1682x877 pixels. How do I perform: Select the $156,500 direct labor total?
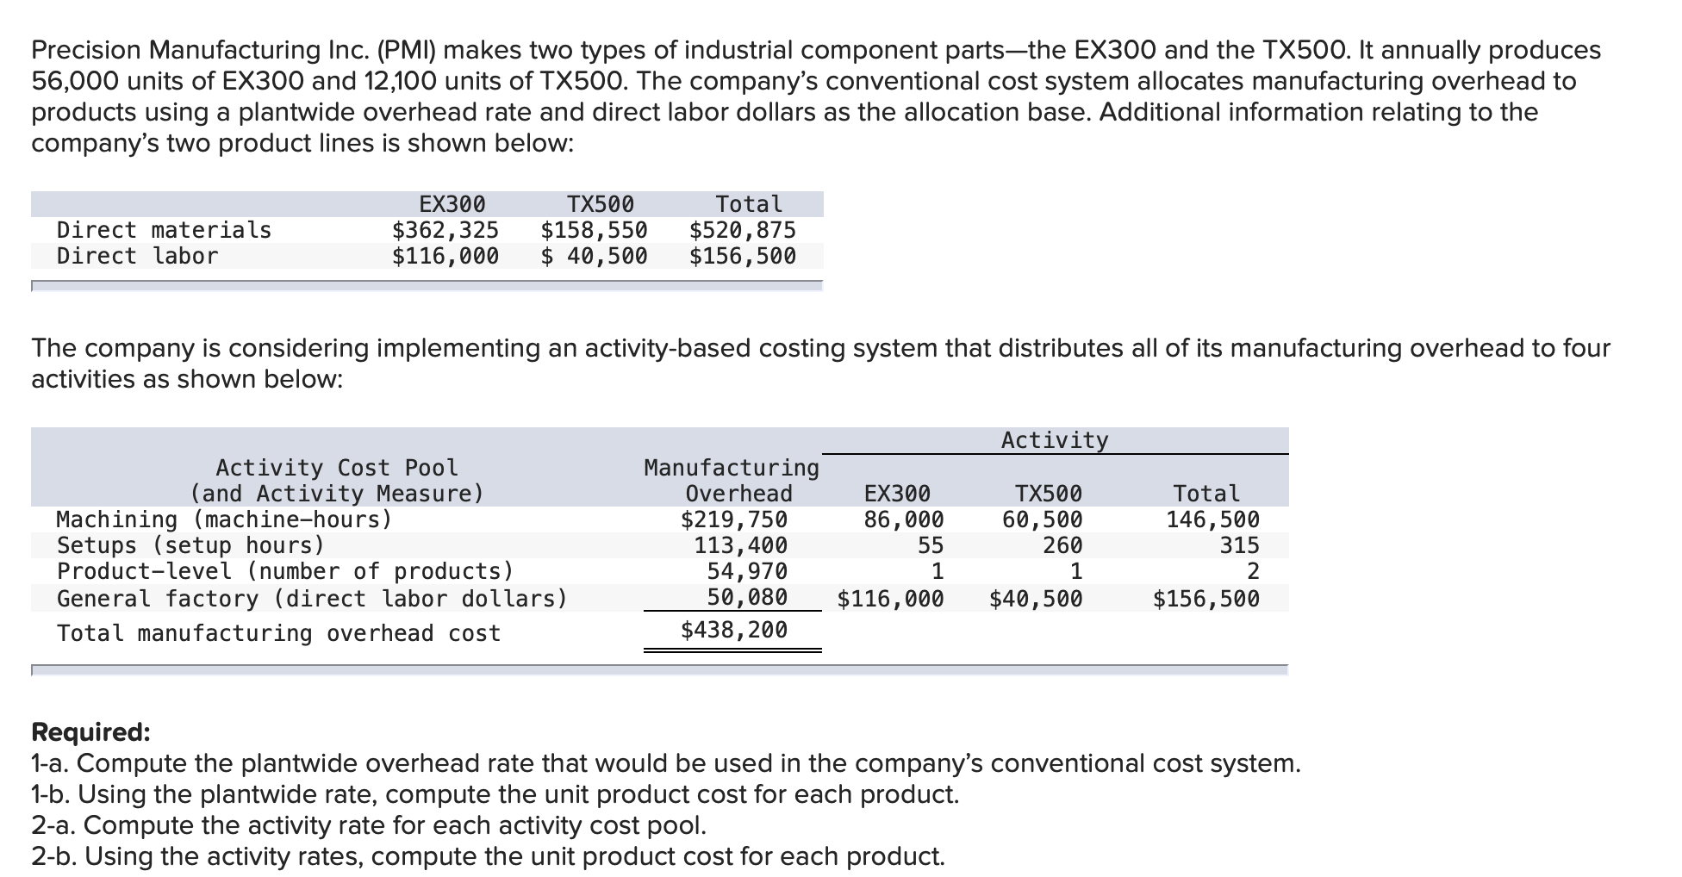point(742,255)
